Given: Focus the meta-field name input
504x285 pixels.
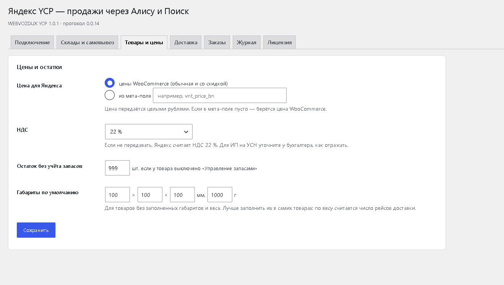Looking at the screenshot, I should click(x=220, y=95).
